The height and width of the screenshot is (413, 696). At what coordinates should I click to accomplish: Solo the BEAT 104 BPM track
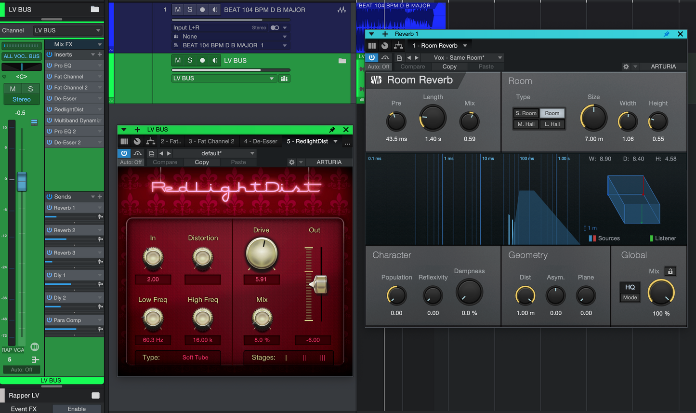190,10
